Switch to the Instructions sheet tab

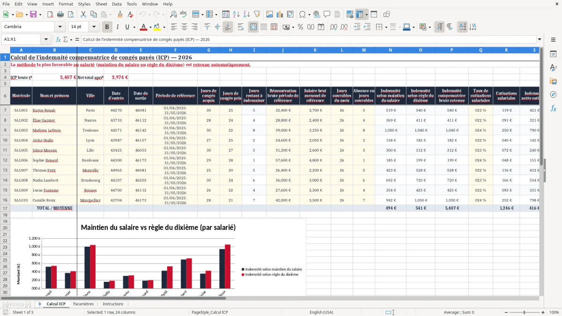coord(113,304)
